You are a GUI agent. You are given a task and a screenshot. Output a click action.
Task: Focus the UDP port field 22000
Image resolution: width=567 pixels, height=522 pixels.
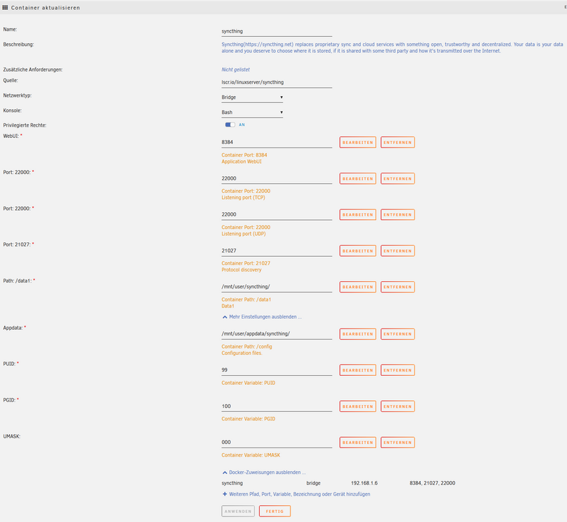click(x=277, y=214)
